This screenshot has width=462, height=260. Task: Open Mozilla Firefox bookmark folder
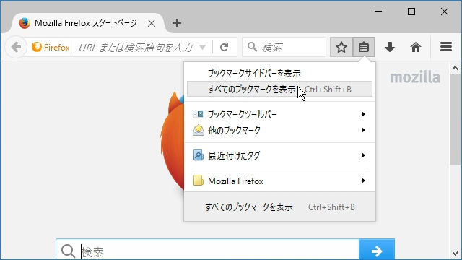(x=279, y=181)
